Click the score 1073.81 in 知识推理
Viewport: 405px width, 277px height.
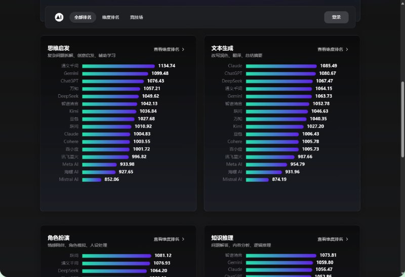(328, 255)
